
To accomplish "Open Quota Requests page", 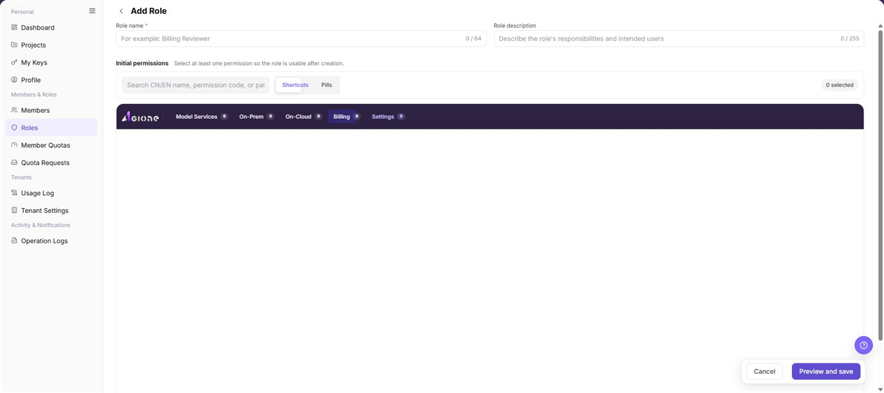I will pos(51,162).
